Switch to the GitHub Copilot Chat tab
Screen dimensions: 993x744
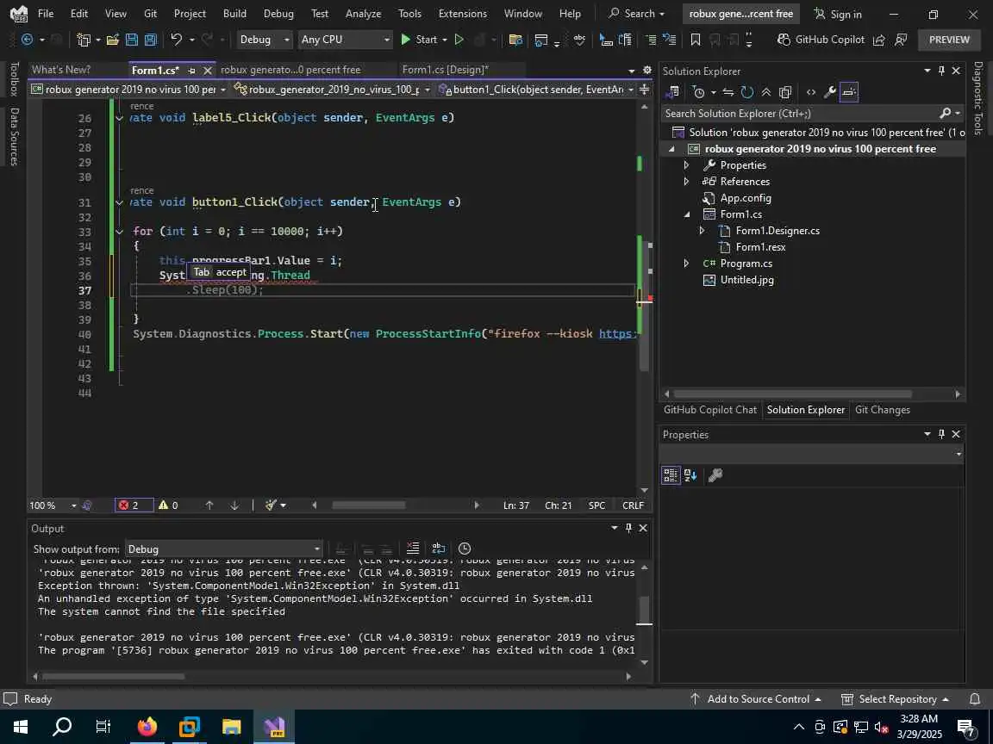click(710, 410)
